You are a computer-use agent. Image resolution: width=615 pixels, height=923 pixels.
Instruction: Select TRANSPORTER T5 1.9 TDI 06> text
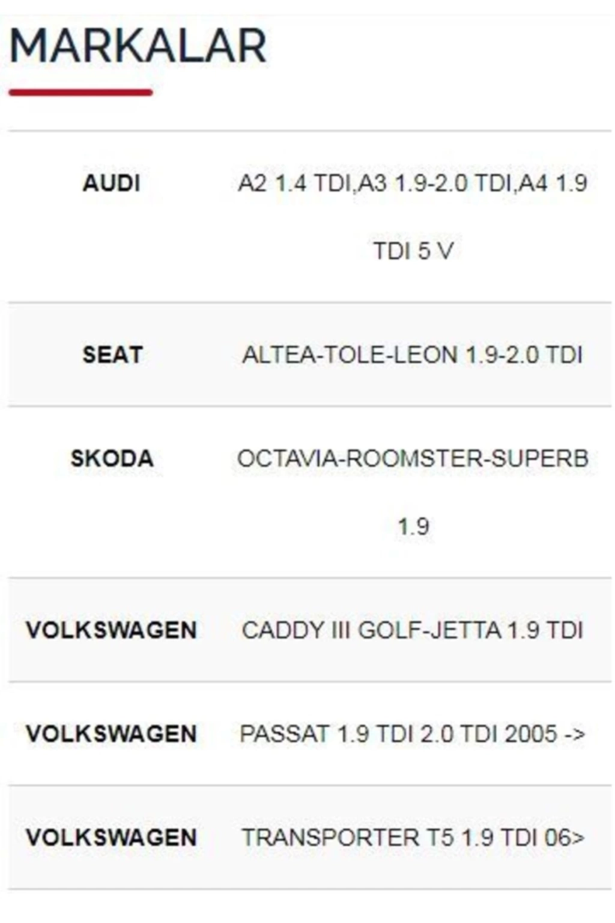413,837
